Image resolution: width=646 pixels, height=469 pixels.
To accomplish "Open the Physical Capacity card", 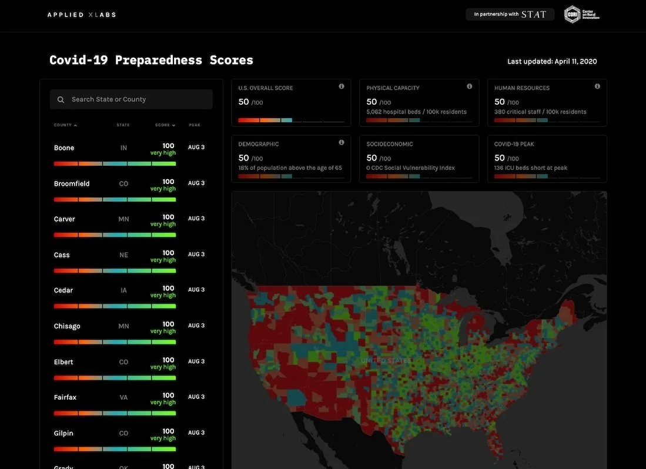I will point(419,103).
